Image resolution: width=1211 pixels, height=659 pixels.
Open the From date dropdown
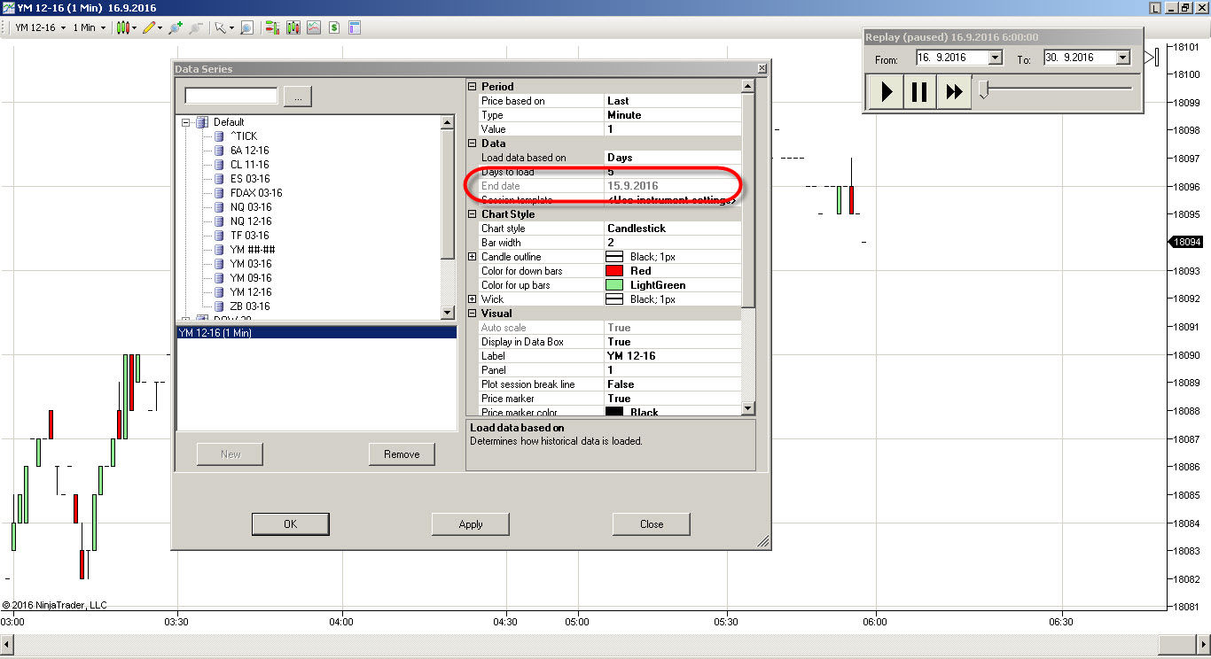(x=995, y=58)
